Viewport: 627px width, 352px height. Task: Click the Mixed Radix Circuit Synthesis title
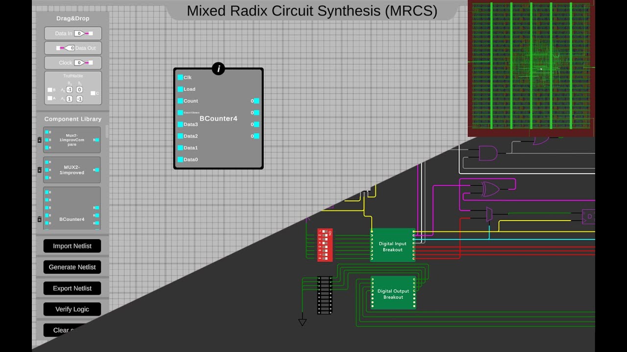tap(312, 11)
